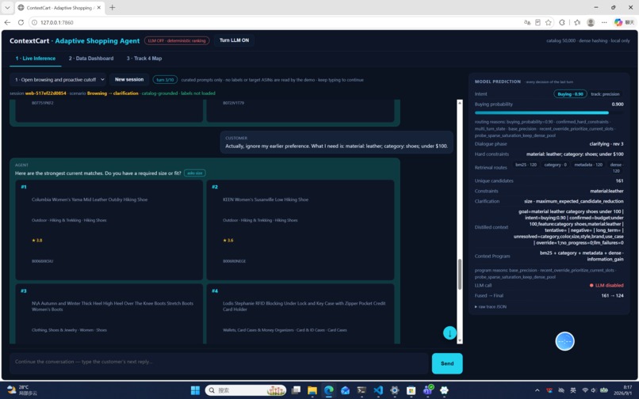Turn LLM ON
Image resolution: width=639 pixels, height=399 pixels.
coord(234,40)
